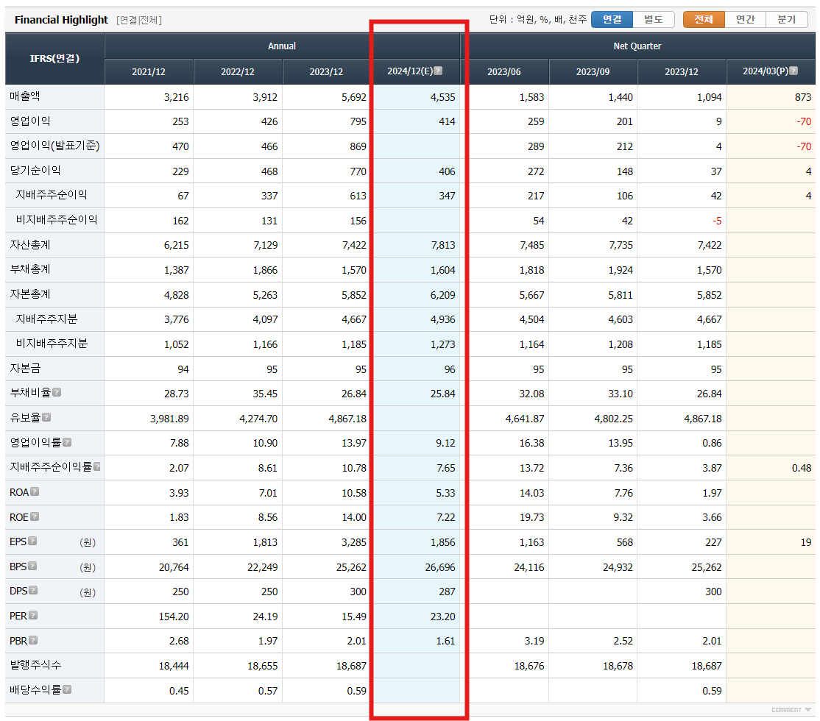This screenshot has width=820, height=721.
Task: Switch to 연결 (consolidated) view
Action: coord(612,19)
